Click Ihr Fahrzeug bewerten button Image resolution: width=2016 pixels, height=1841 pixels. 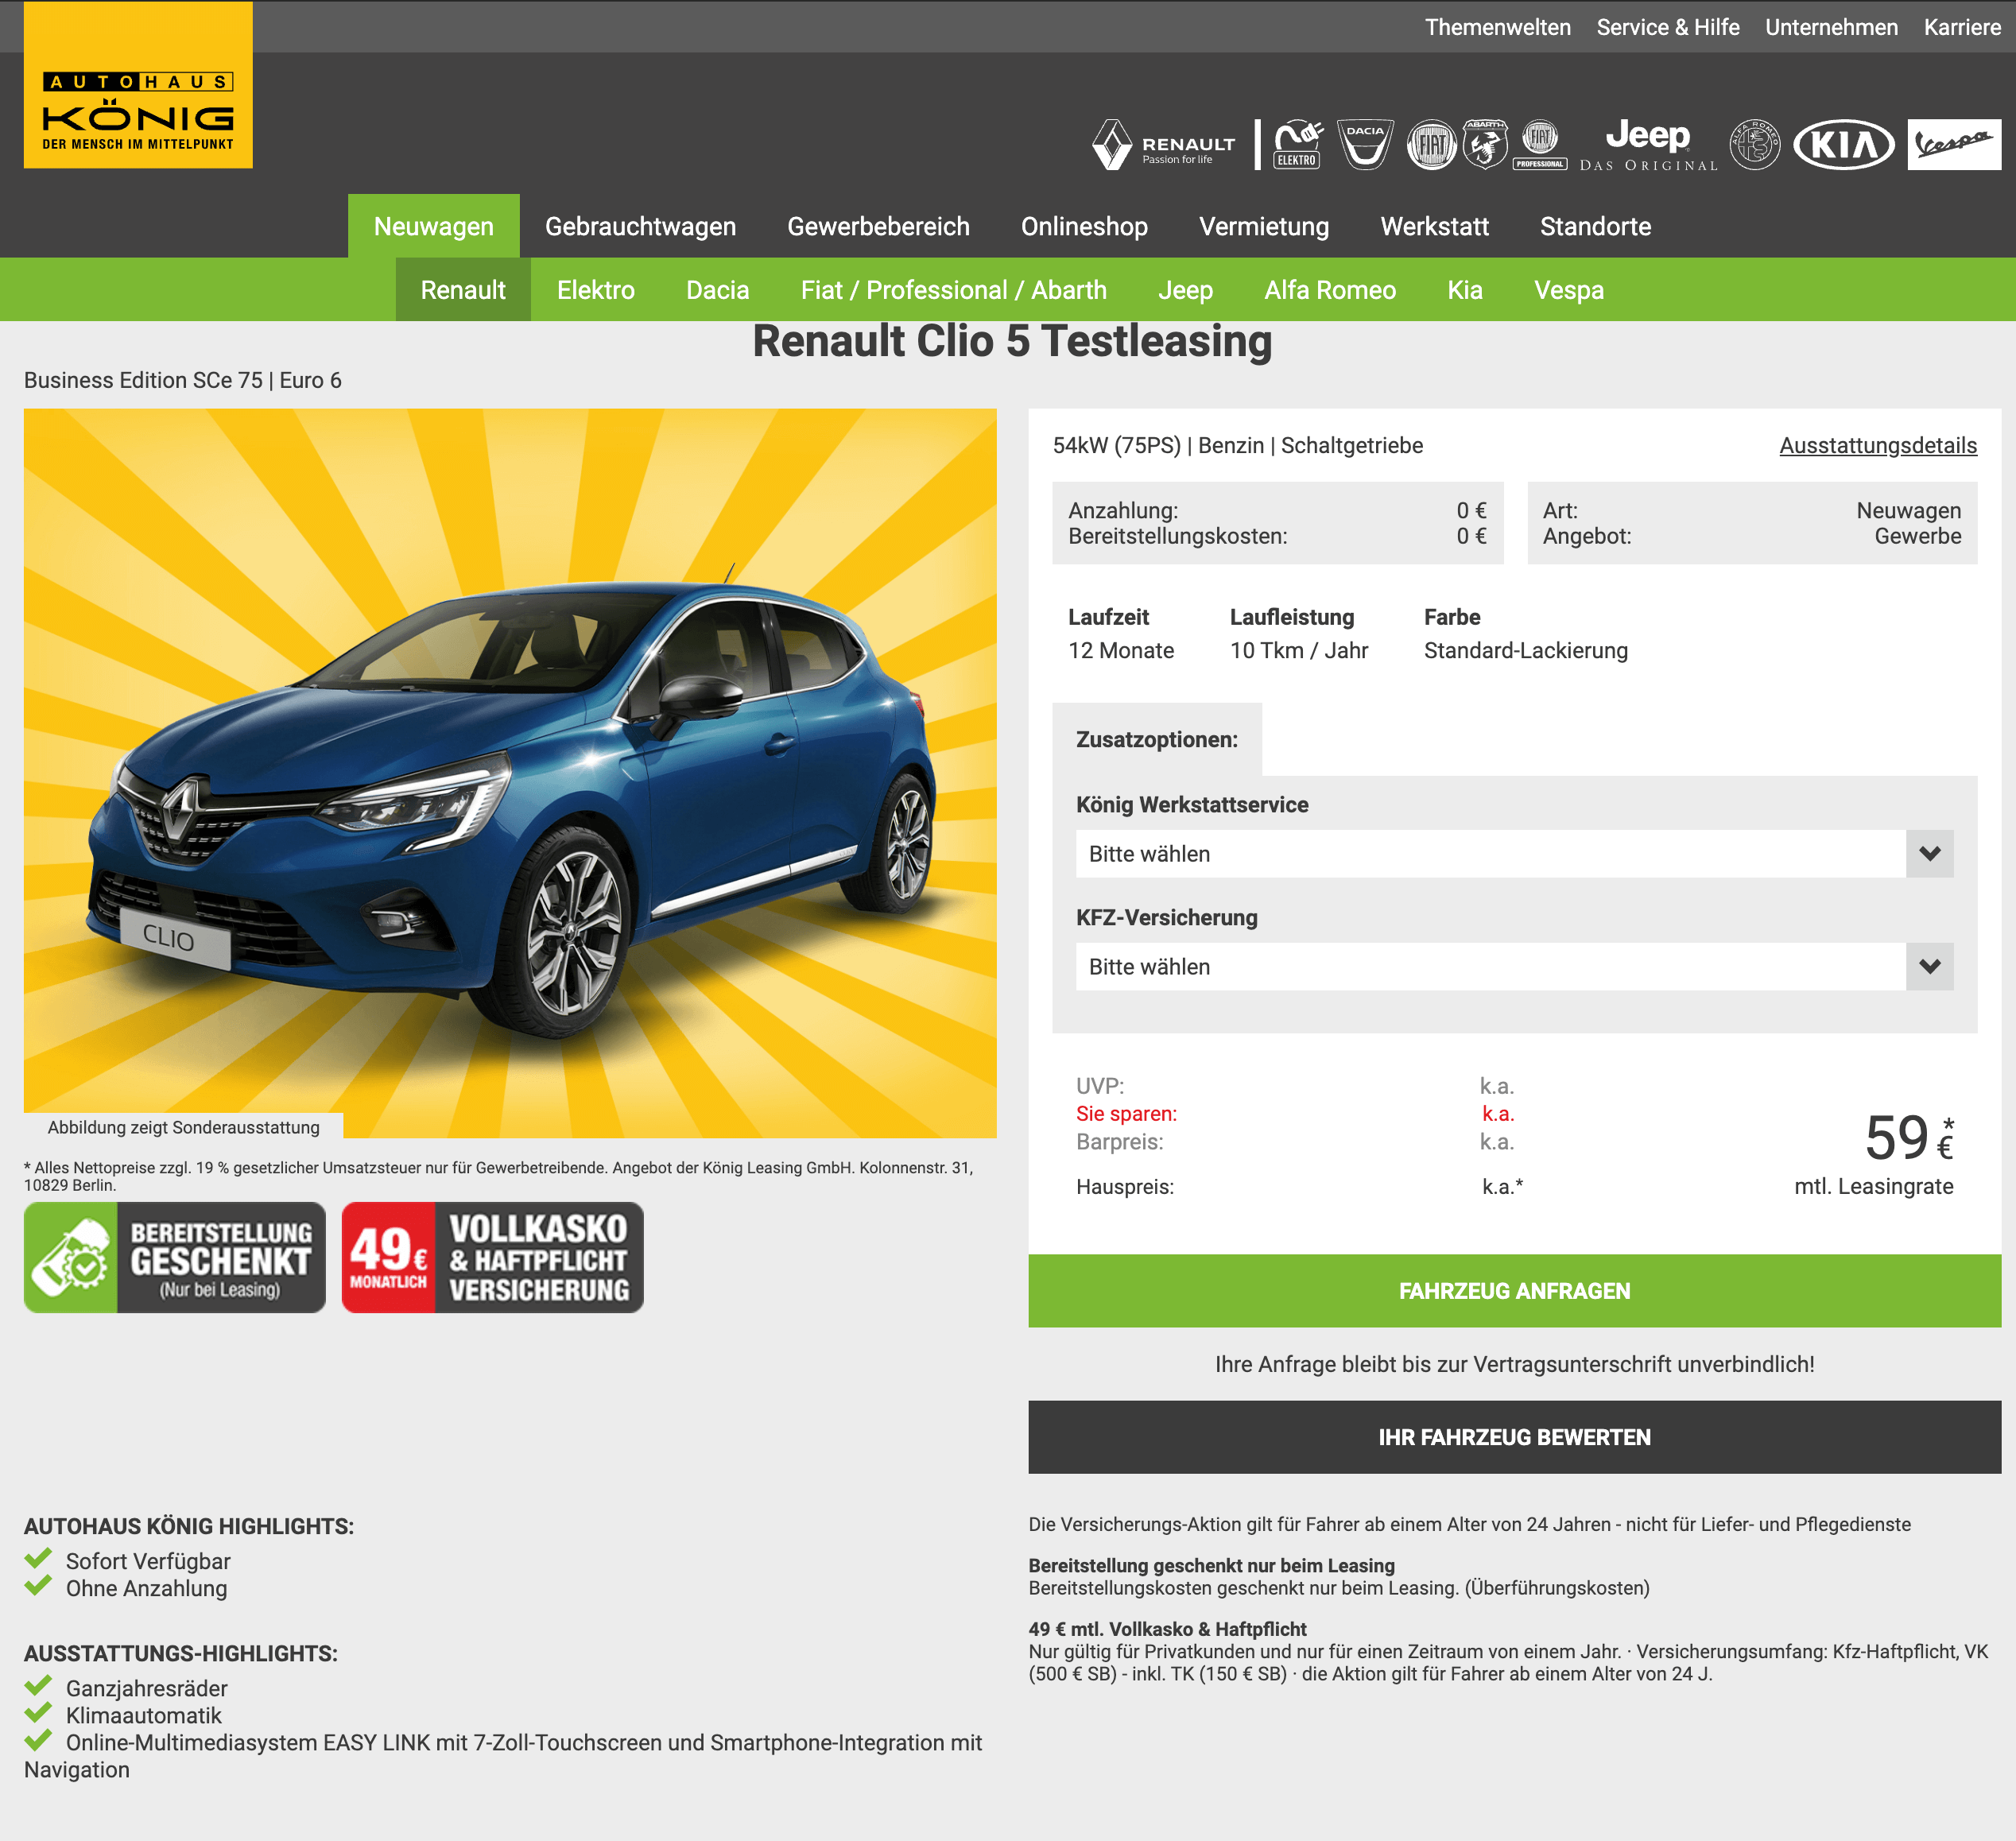tap(1514, 1437)
